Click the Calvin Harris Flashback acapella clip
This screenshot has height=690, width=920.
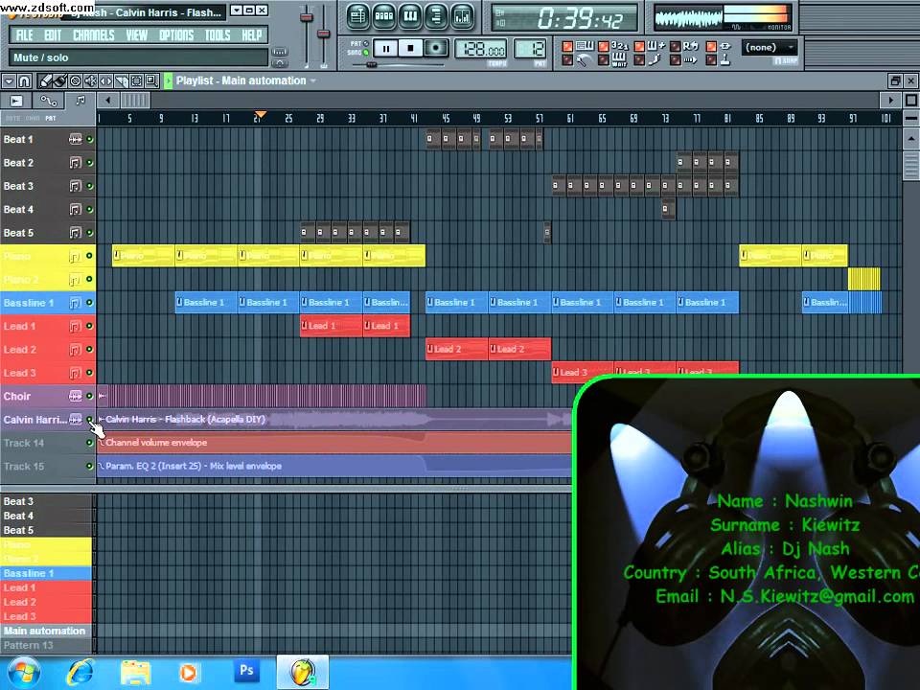(333, 420)
